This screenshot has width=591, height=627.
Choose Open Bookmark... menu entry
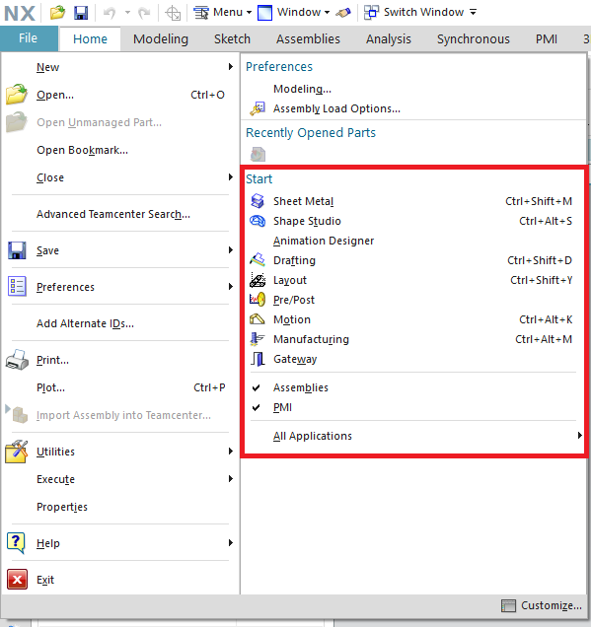(83, 150)
